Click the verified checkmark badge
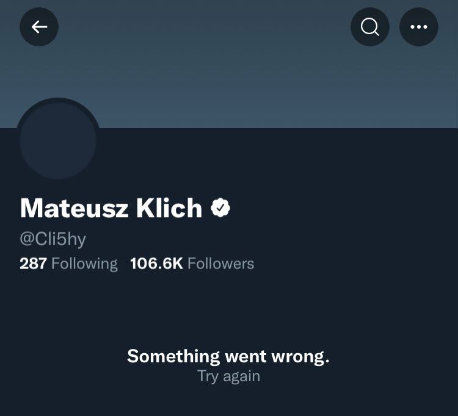 220,207
